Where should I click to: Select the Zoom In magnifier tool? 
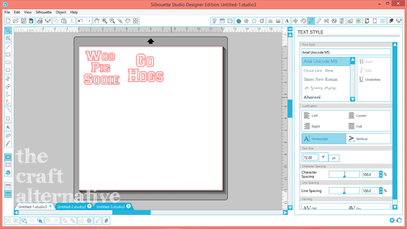click(x=104, y=21)
